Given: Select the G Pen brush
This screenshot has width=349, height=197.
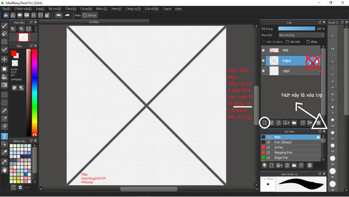Looking at the screenshot, I should coord(290,147).
